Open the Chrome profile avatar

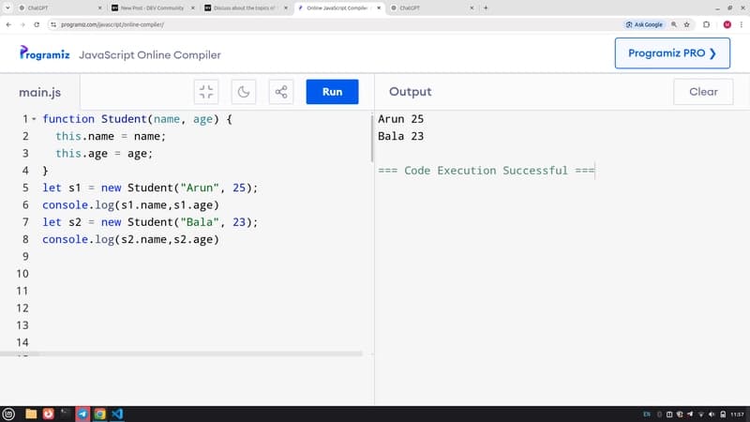[727, 24]
